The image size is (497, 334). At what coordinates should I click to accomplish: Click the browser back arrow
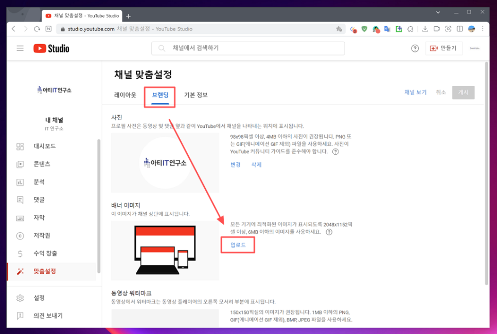[13, 29]
